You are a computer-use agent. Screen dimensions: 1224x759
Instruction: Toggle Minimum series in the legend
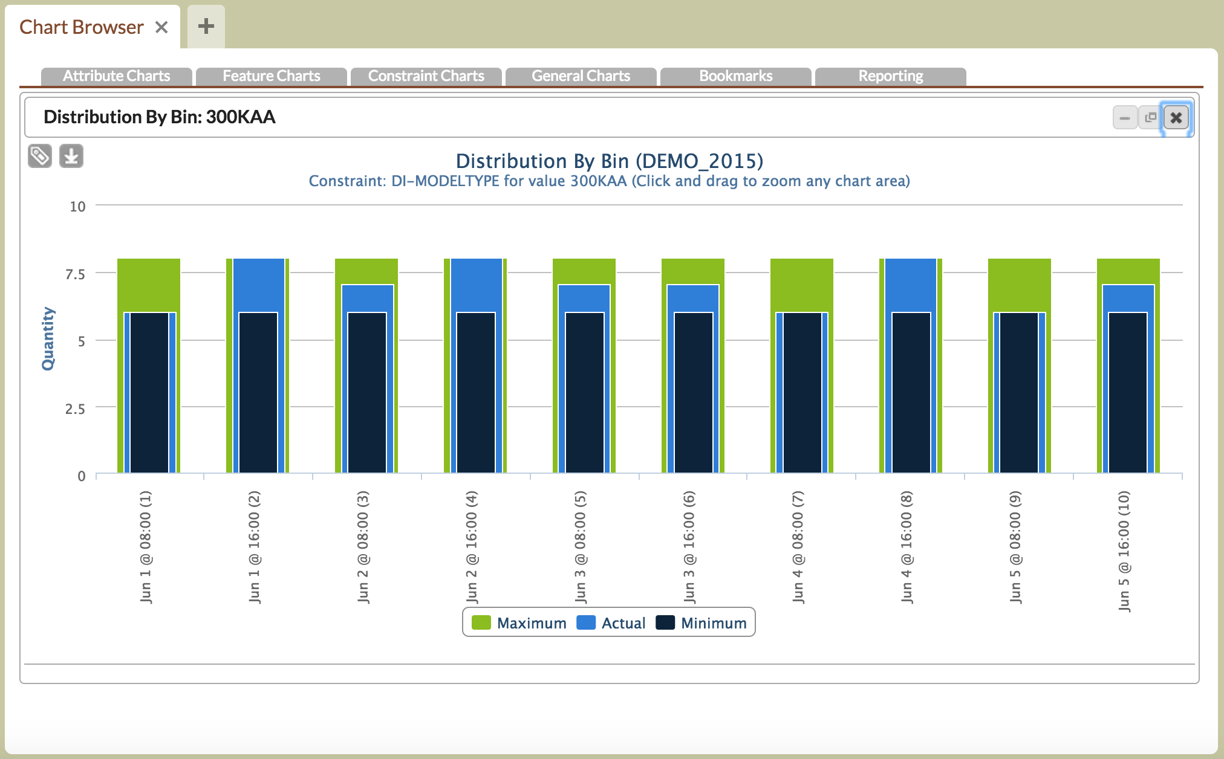pyautogui.click(x=713, y=623)
